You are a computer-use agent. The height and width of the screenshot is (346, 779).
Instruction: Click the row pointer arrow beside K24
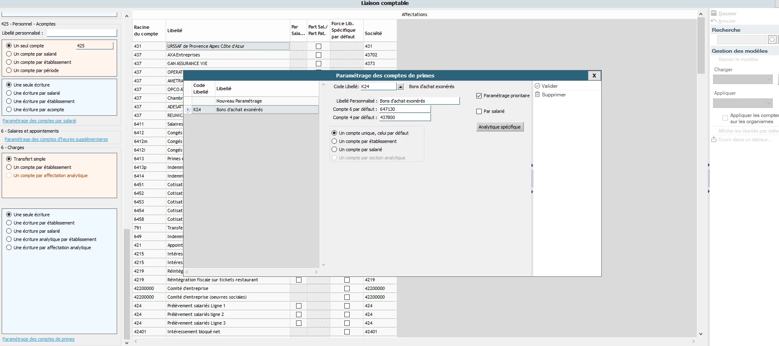point(188,110)
